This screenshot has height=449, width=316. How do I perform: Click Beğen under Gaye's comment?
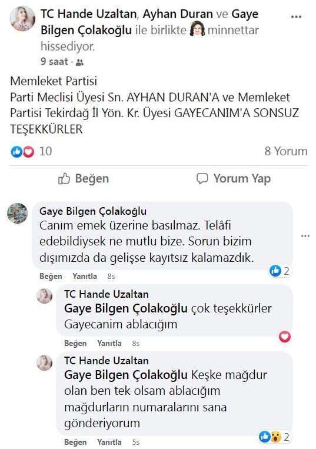(51, 277)
